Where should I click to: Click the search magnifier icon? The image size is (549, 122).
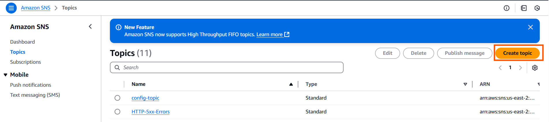click(117, 67)
